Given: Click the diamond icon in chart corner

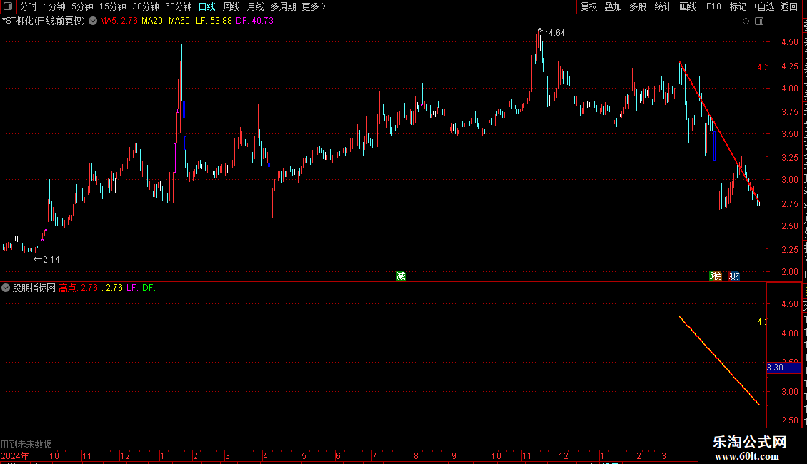Looking at the screenshot, I should (746, 21).
